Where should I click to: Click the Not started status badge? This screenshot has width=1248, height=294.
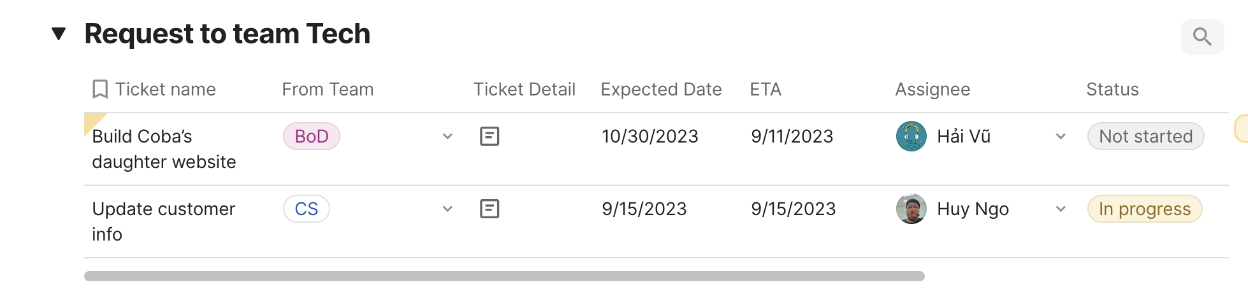[x=1145, y=136]
